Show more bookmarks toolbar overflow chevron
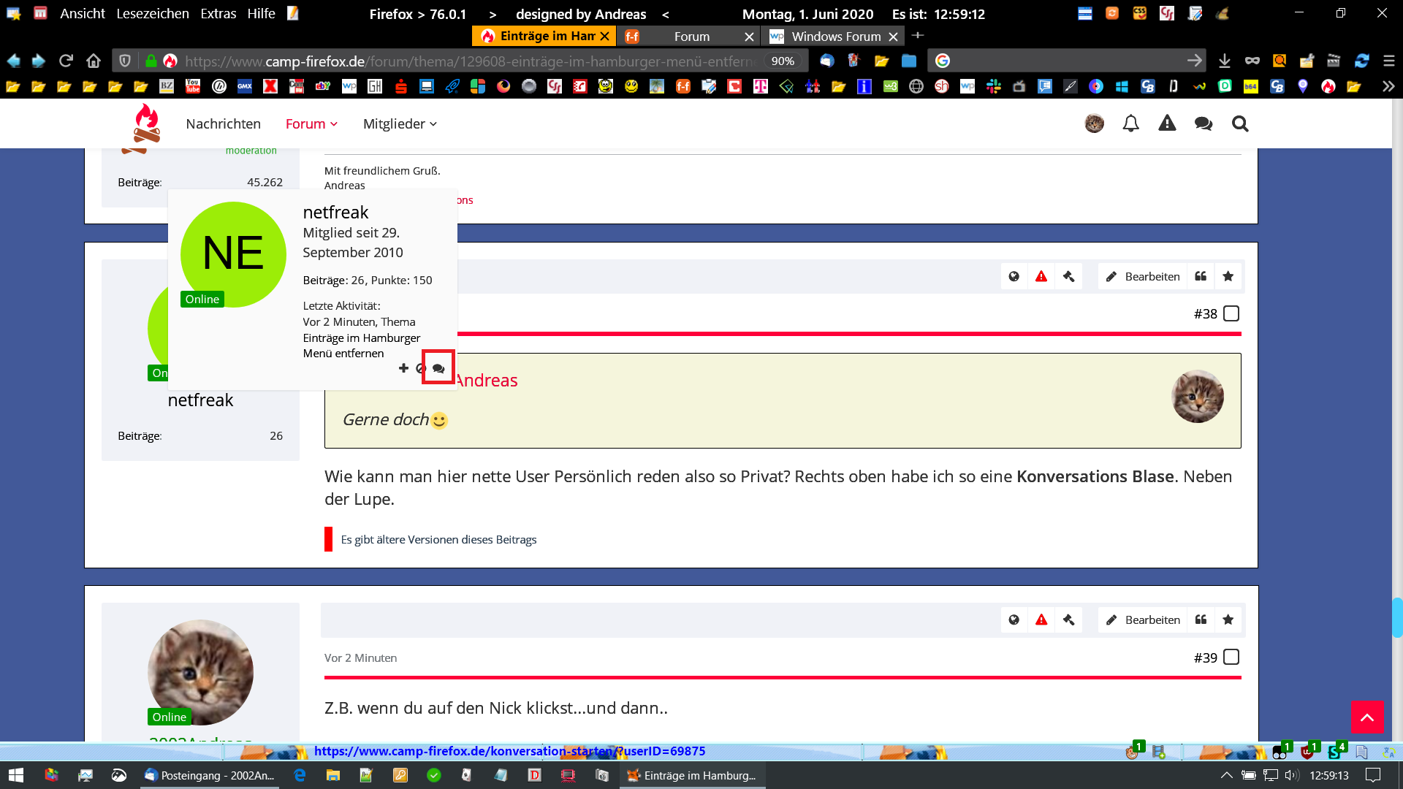The height and width of the screenshot is (789, 1403). pyautogui.click(x=1388, y=86)
